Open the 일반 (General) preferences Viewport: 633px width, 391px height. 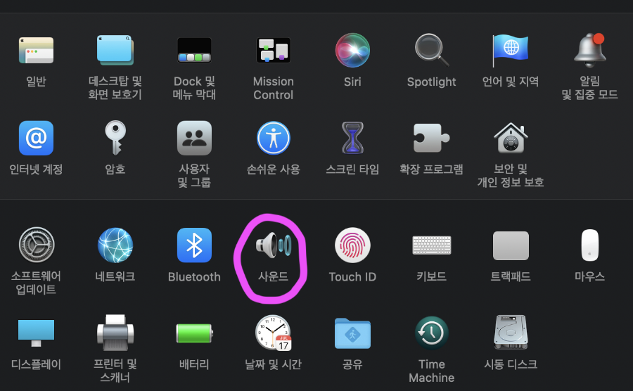point(36,51)
